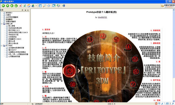The height and width of the screenshot is (105, 175).
Task: Collapse the 补丁修改 tree node
Action: click(x=2, y=46)
